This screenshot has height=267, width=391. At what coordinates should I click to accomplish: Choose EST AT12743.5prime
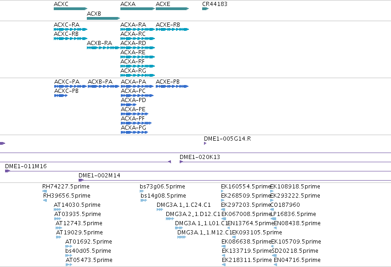pyautogui.click(x=59, y=228)
